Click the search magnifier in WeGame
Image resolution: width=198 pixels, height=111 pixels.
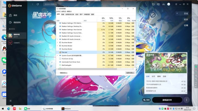point(88,4)
